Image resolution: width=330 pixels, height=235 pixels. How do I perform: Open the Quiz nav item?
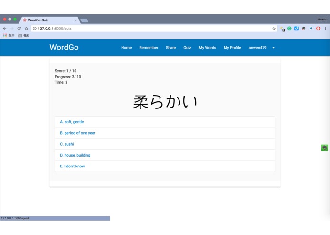[x=187, y=48]
